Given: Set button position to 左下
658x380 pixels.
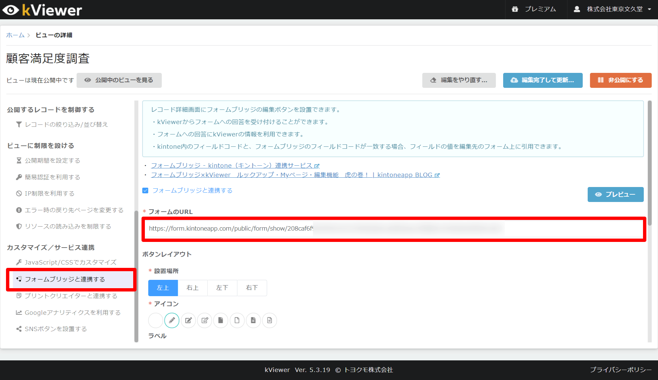Looking at the screenshot, I should 222,288.
